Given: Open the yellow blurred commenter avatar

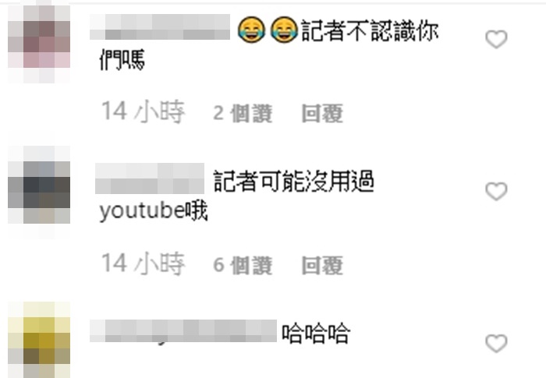Looking at the screenshot, I should [39, 340].
